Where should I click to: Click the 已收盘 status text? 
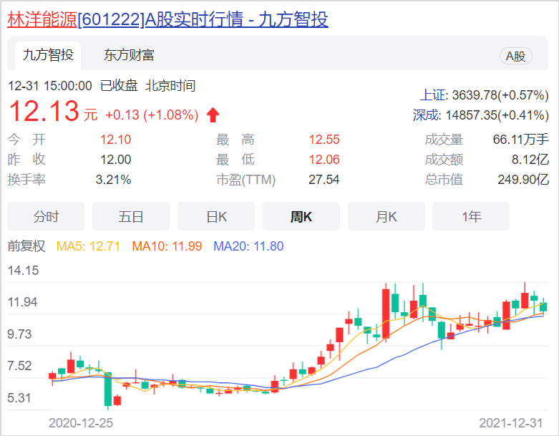[119, 86]
